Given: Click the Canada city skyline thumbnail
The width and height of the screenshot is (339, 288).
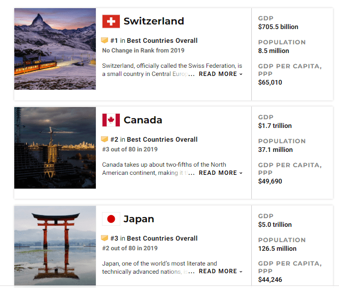Looking at the screenshot, I should click(55, 148).
